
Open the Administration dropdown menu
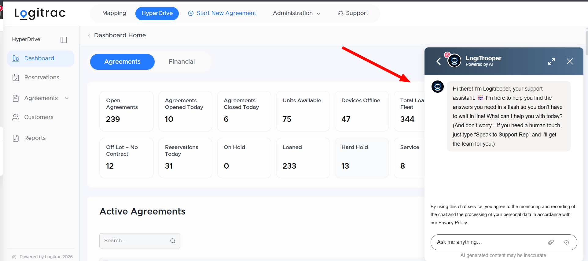tap(296, 13)
